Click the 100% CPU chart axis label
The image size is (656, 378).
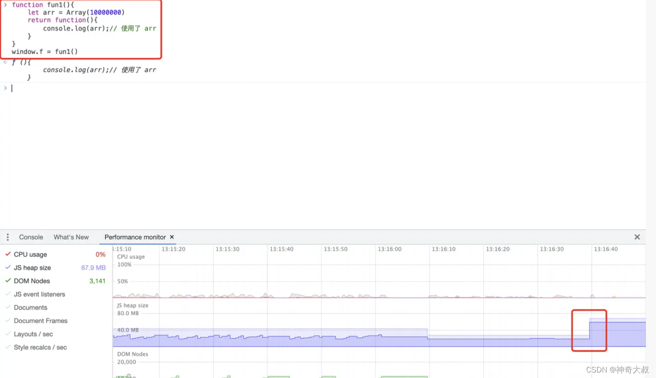click(124, 265)
